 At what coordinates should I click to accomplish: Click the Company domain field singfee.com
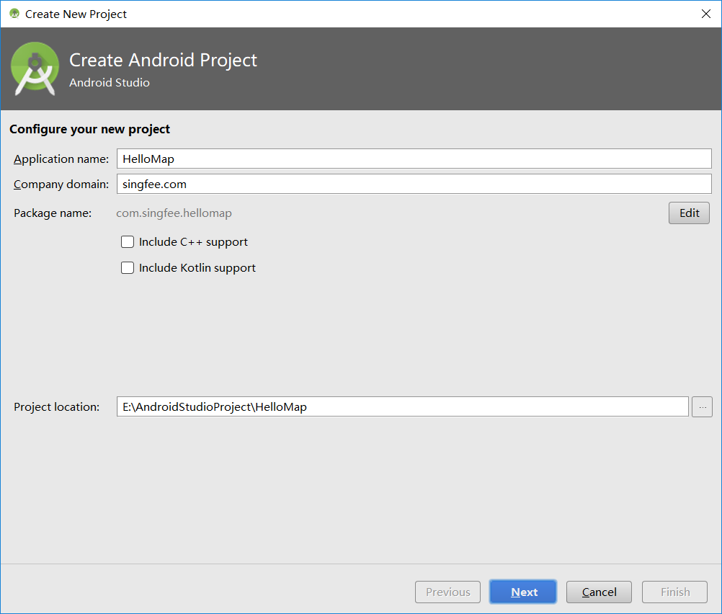[414, 184]
